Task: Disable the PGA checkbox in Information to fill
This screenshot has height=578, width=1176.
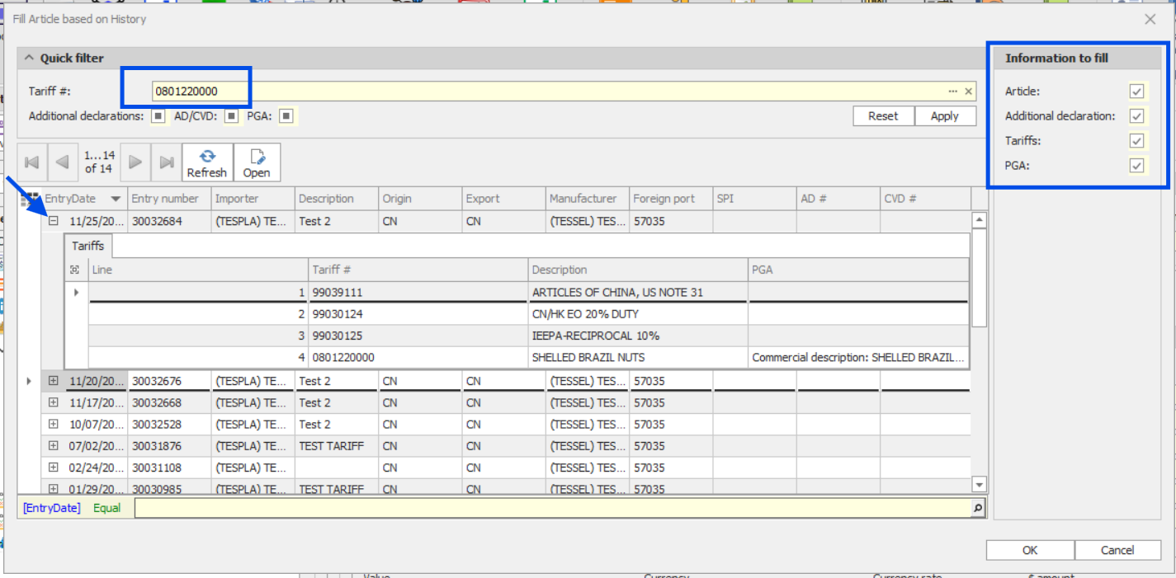Action: coord(1136,166)
